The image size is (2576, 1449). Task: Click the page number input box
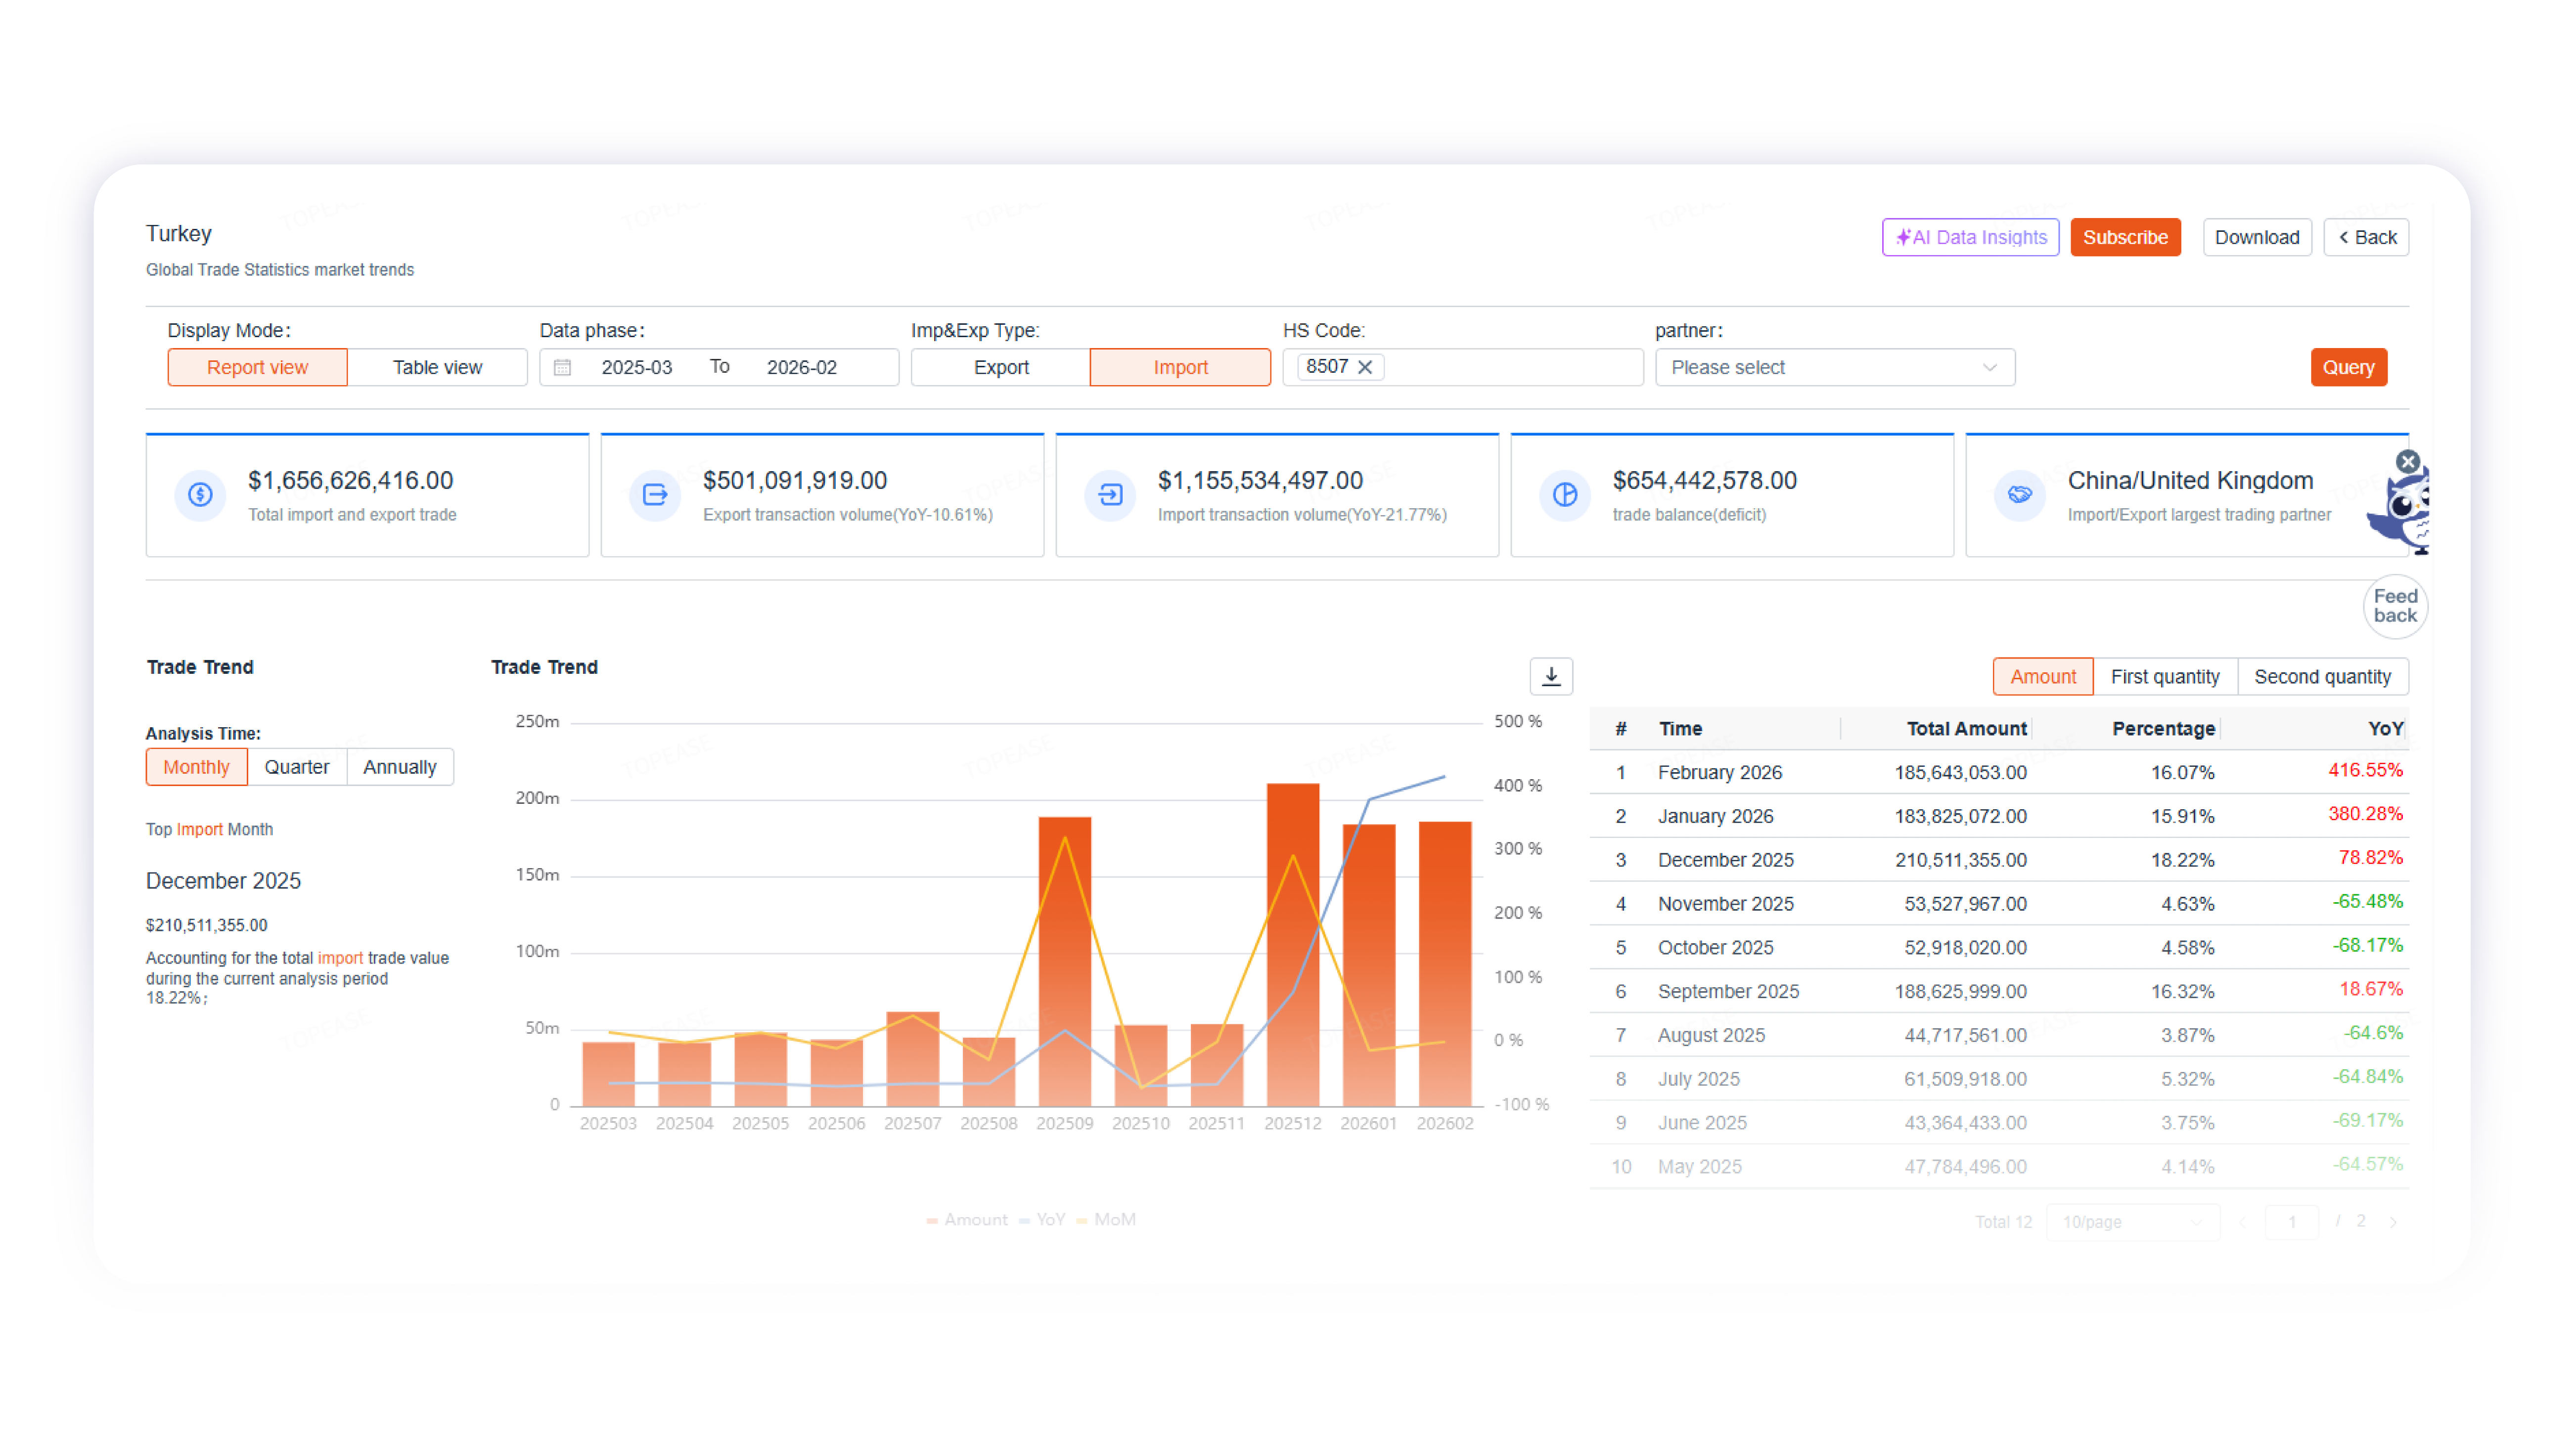click(2291, 1221)
